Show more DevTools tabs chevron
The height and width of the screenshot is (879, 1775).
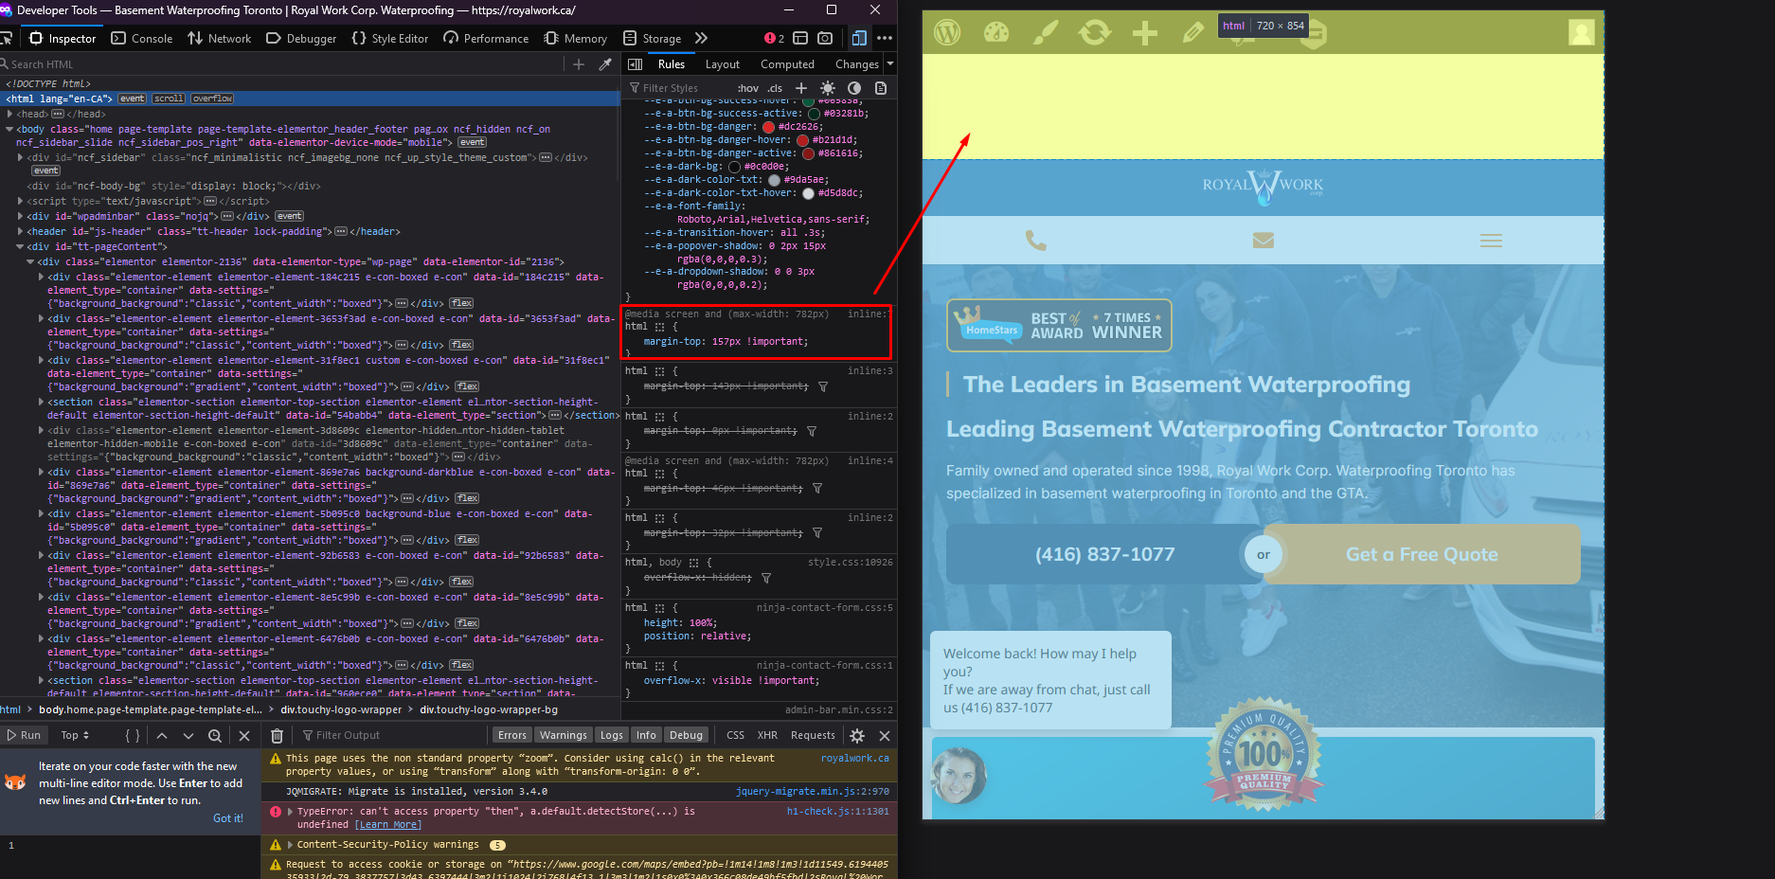pos(701,38)
